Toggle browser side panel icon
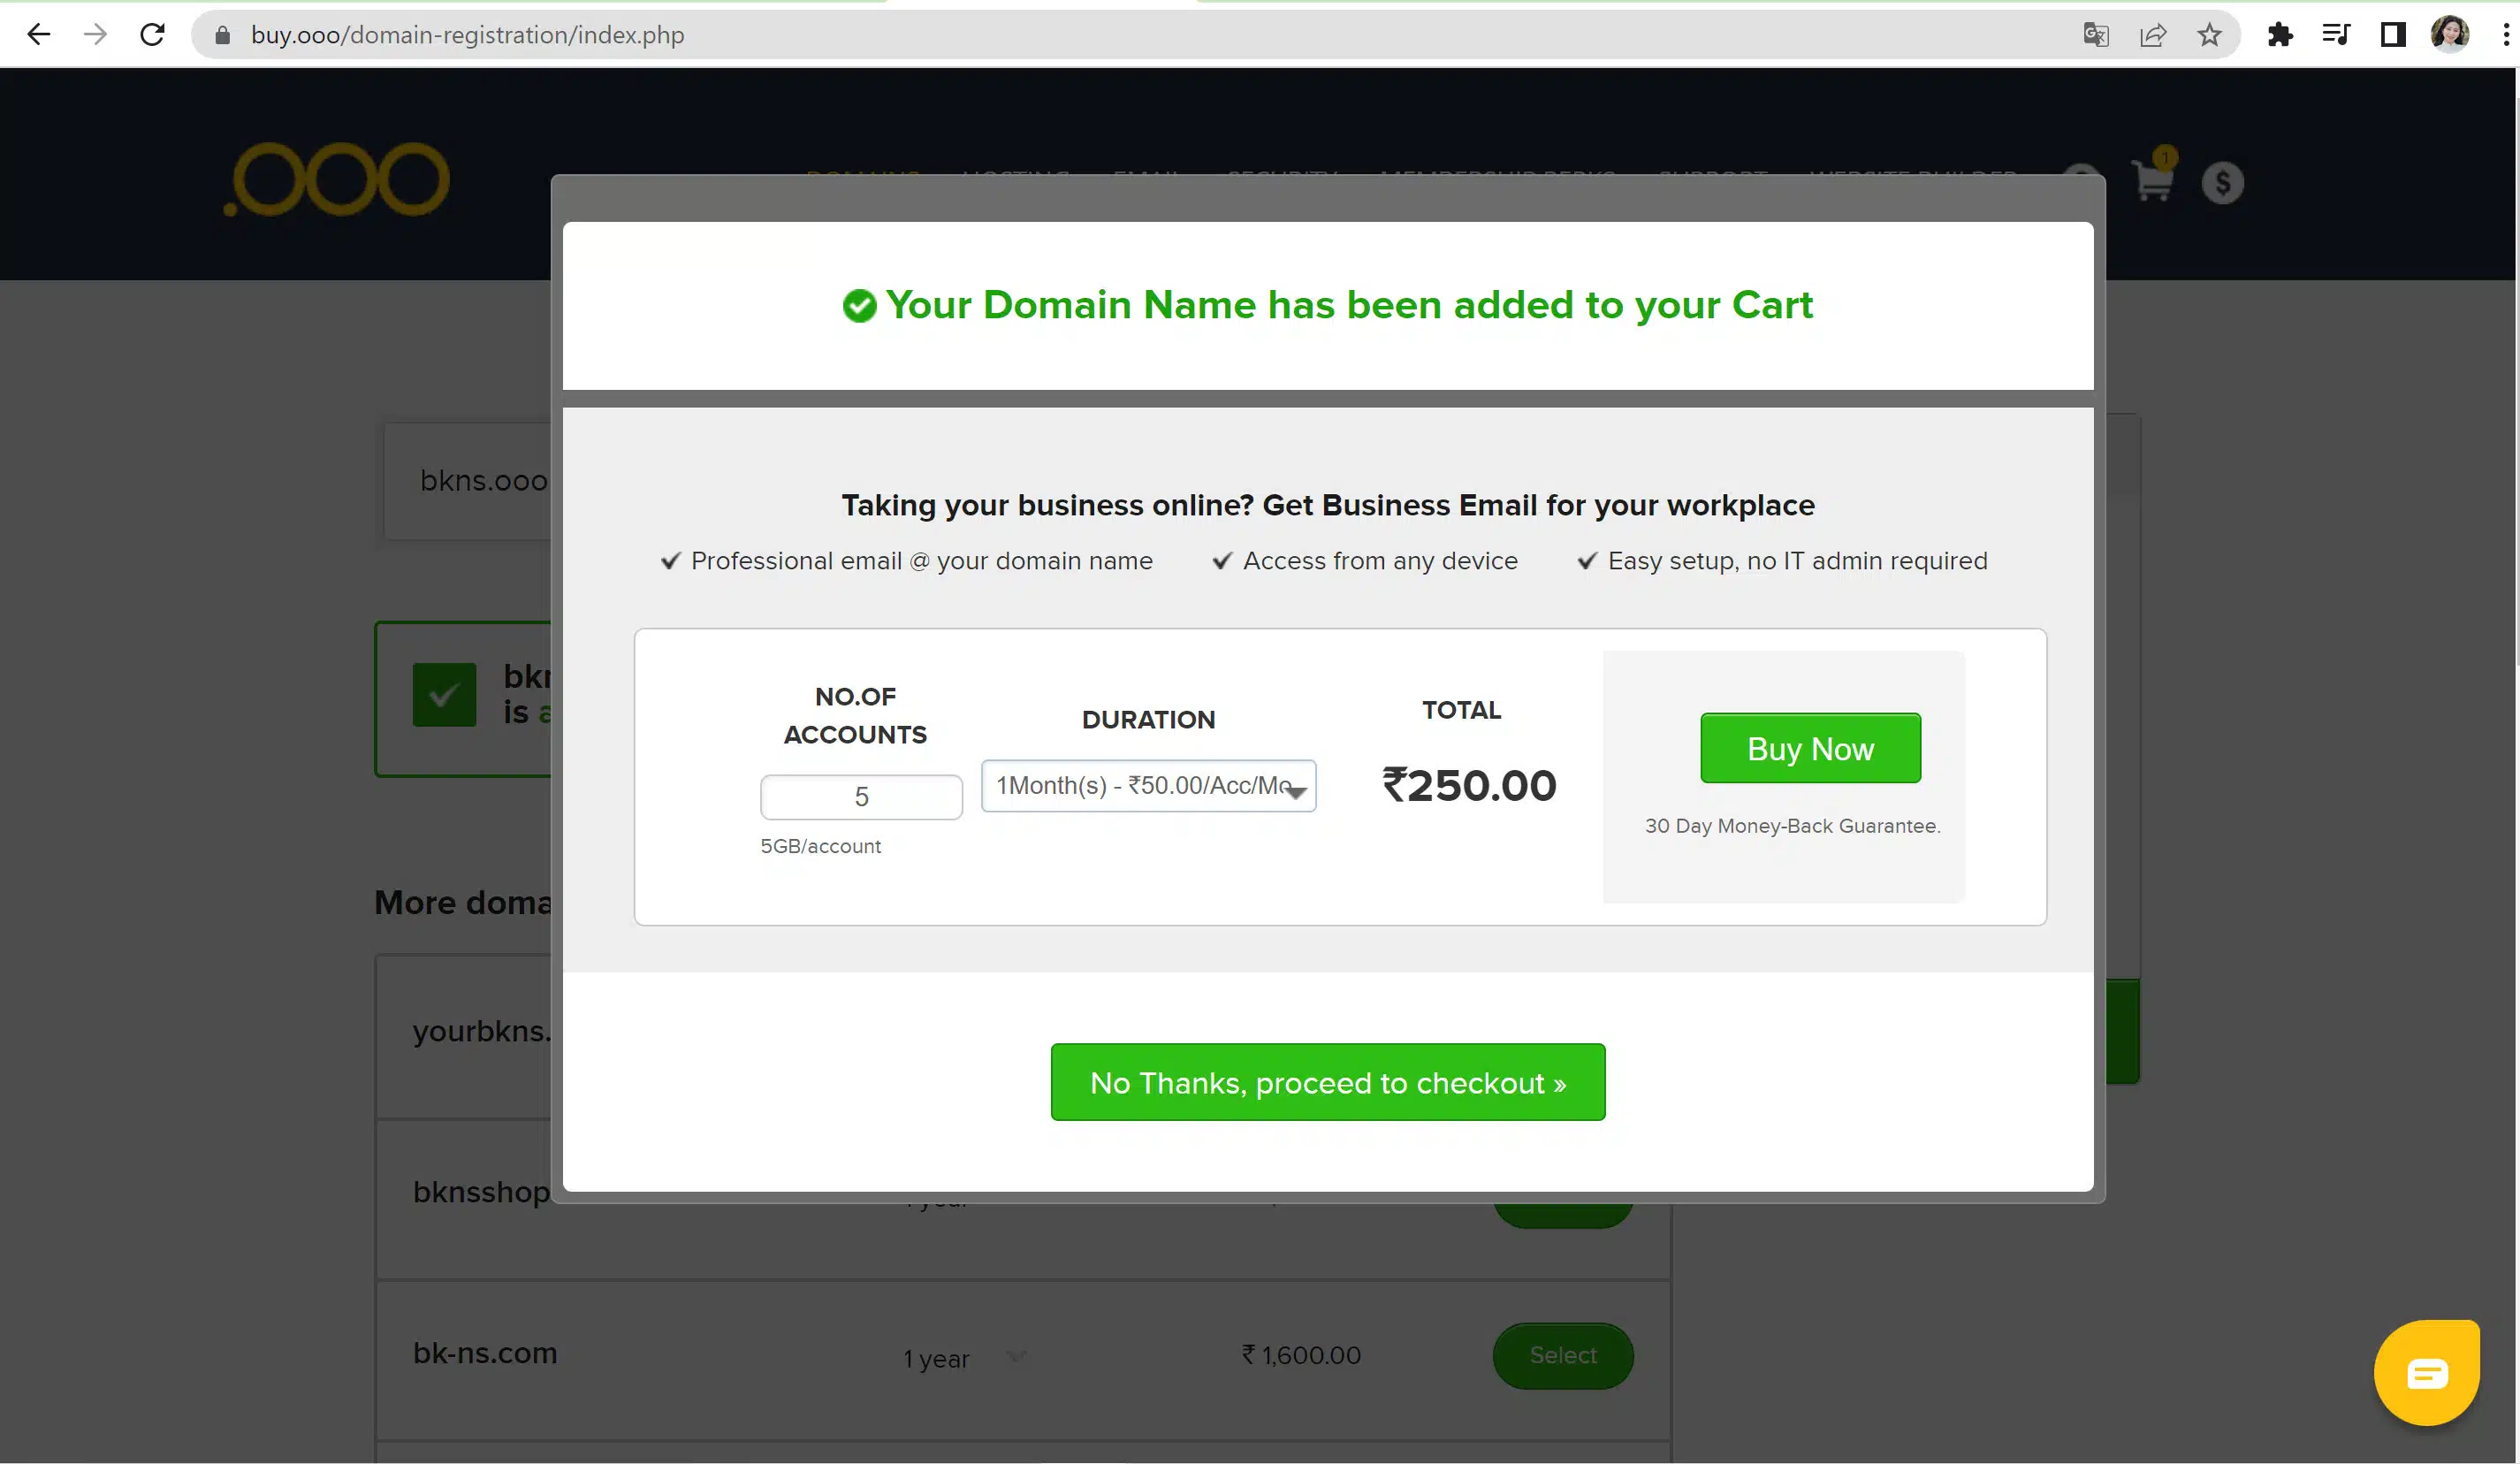The height and width of the screenshot is (1464, 2520). coord(2392,35)
